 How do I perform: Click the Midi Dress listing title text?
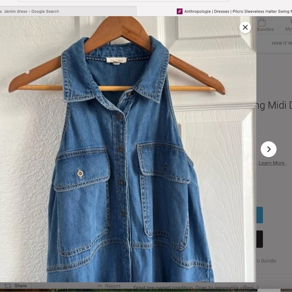274,105
